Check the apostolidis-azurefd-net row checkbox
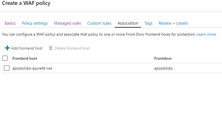 7,68
